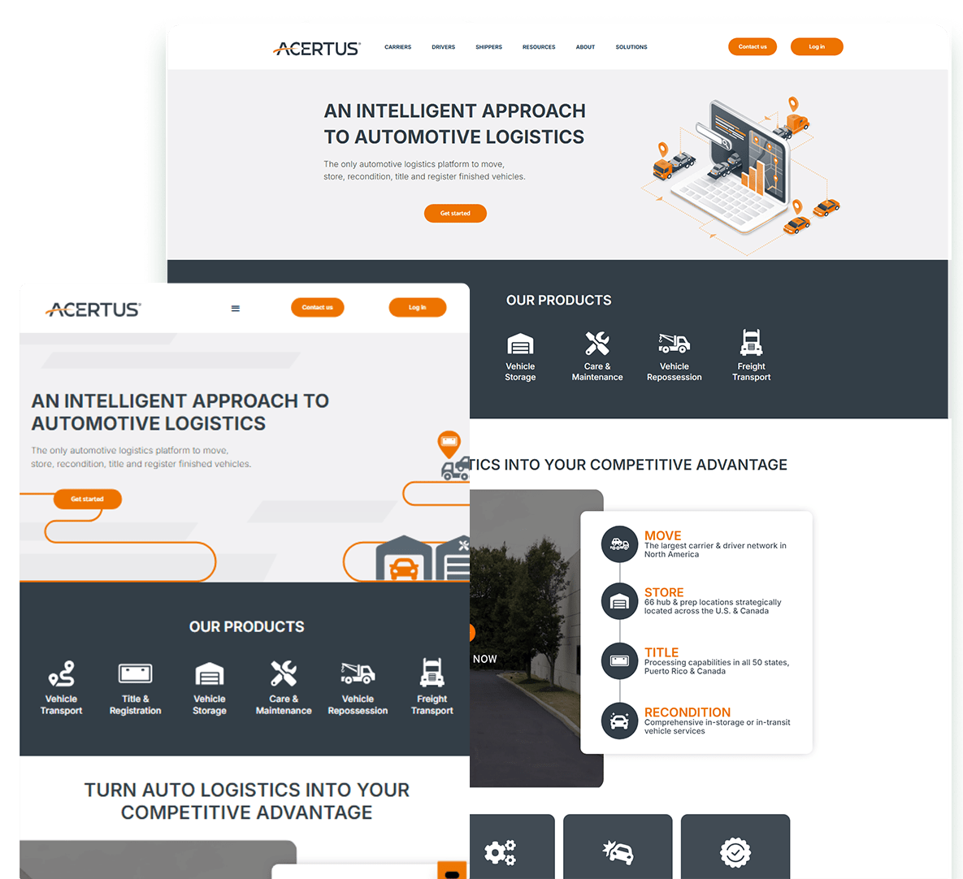
Task: Select the STORE hub location icon
Action: [619, 601]
